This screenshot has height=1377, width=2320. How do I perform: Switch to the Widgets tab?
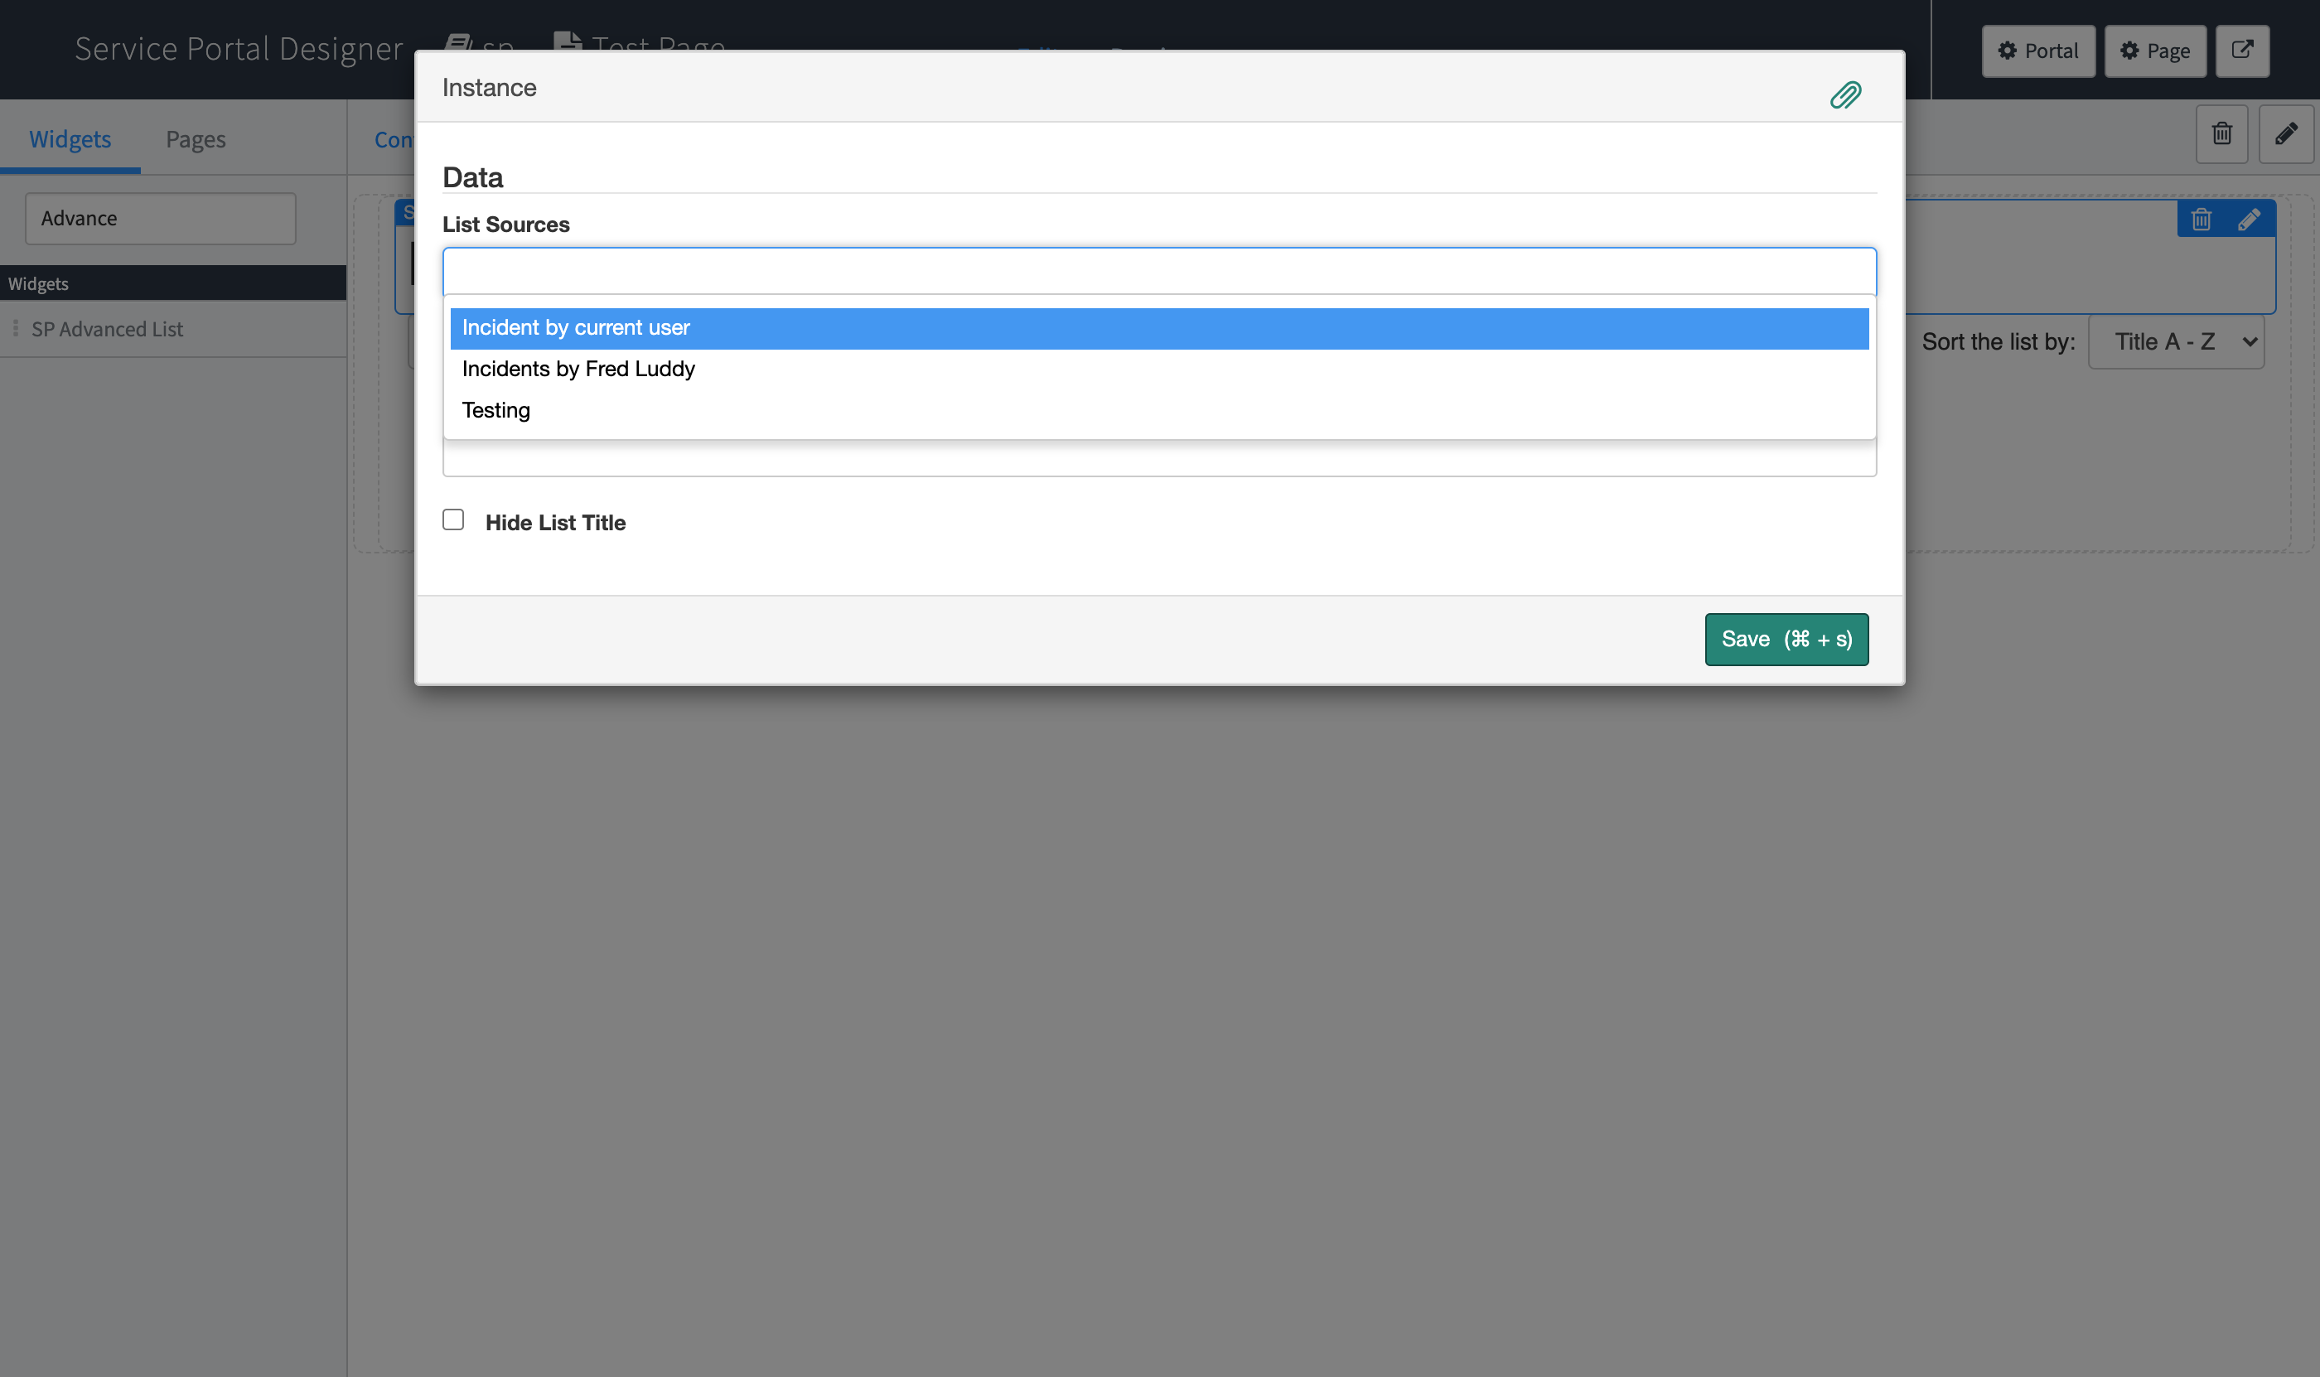pyautogui.click(x=70, y=138)
